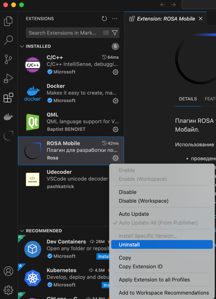Switch to the DETAILS tab
The width and height of the screenshot is (216, 299).
[x=188, y=99]
